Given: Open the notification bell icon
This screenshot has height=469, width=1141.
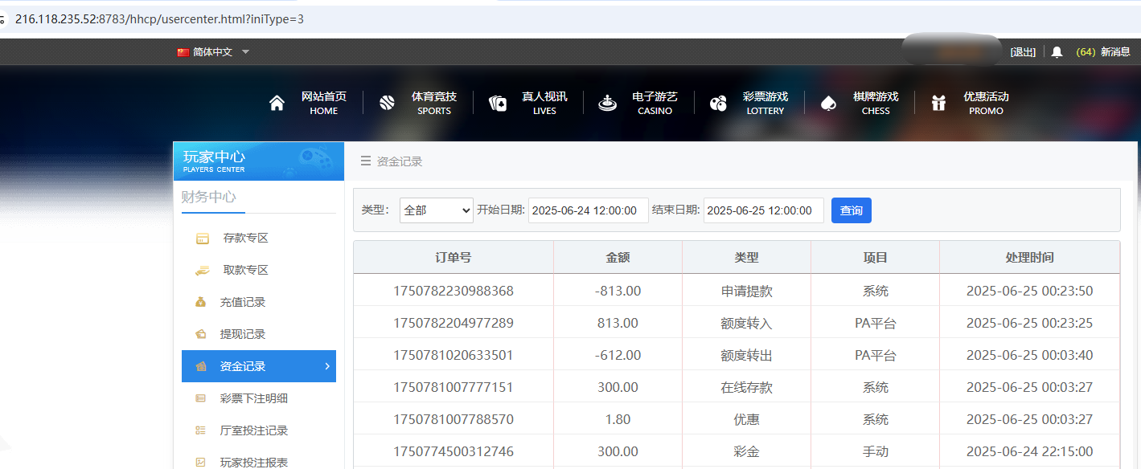Looking at the screenshot, I should [x=1056, y=51].
